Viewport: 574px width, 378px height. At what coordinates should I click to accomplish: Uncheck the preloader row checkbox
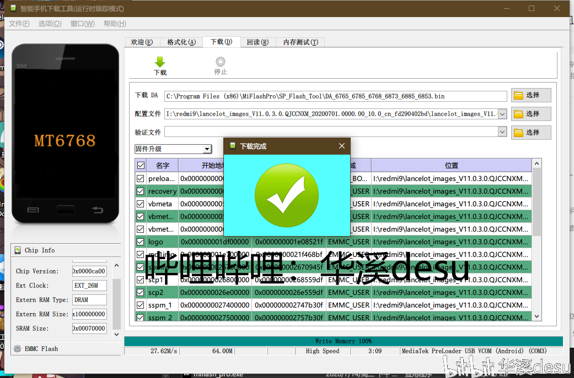pyautogui.click(x=140, y=179)
